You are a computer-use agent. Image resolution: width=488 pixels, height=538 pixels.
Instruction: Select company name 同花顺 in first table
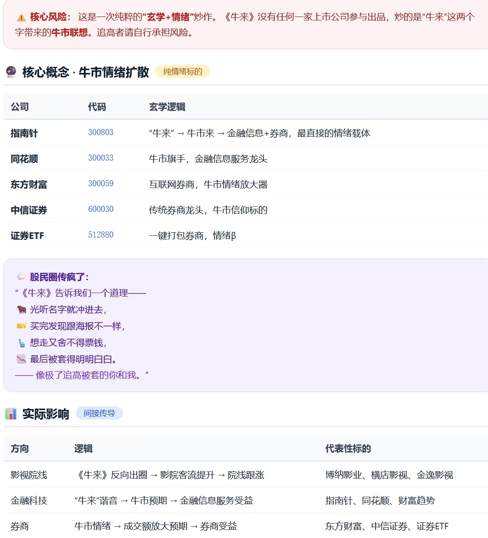point(24,159)
